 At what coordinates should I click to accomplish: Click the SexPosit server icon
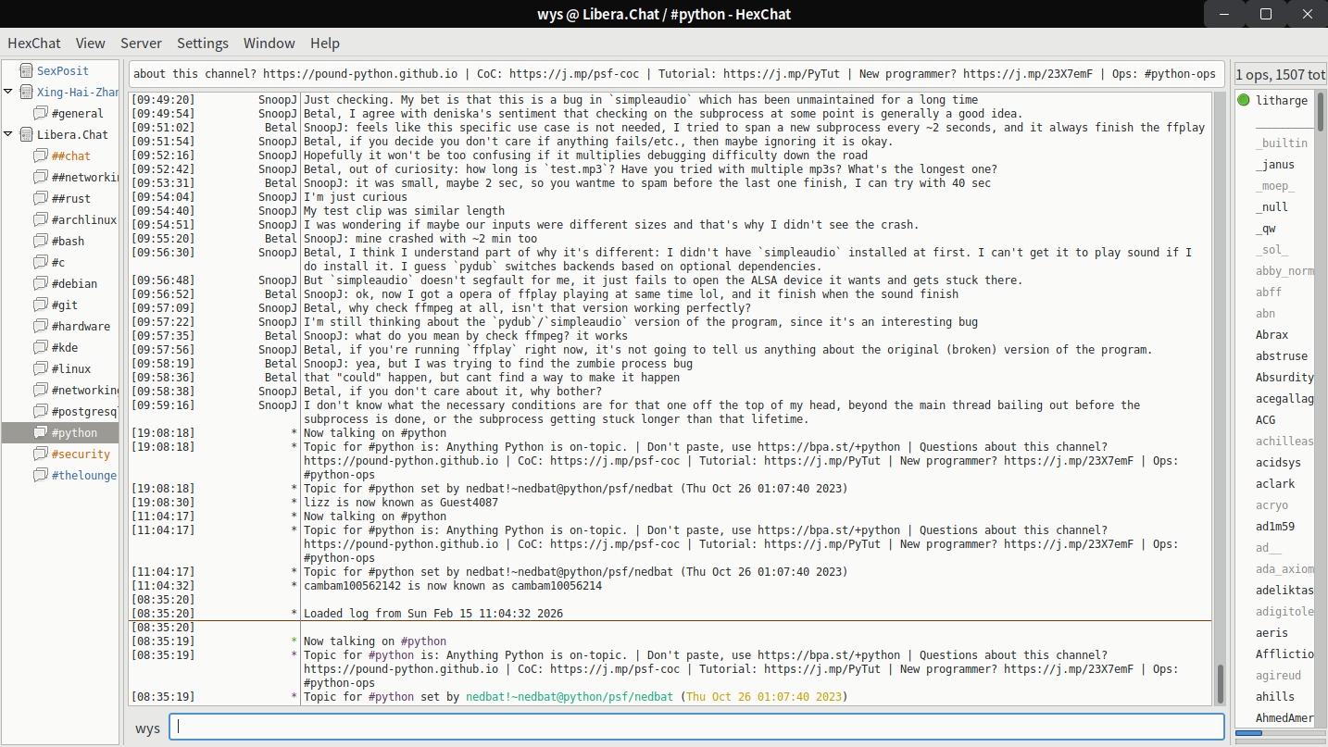25,70
